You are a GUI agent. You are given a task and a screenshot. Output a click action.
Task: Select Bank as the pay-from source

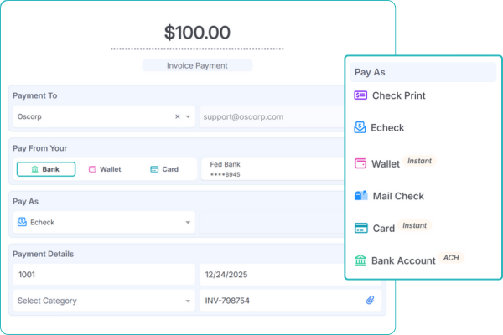pyautogui.click(x=46, y=169)
